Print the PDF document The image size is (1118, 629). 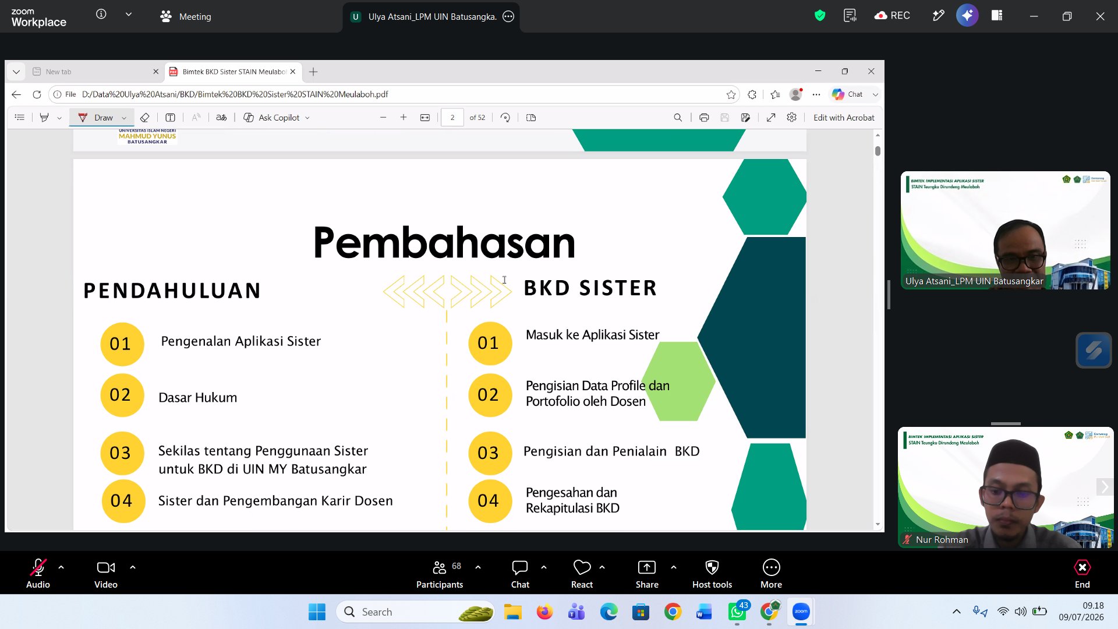point(704,118)
